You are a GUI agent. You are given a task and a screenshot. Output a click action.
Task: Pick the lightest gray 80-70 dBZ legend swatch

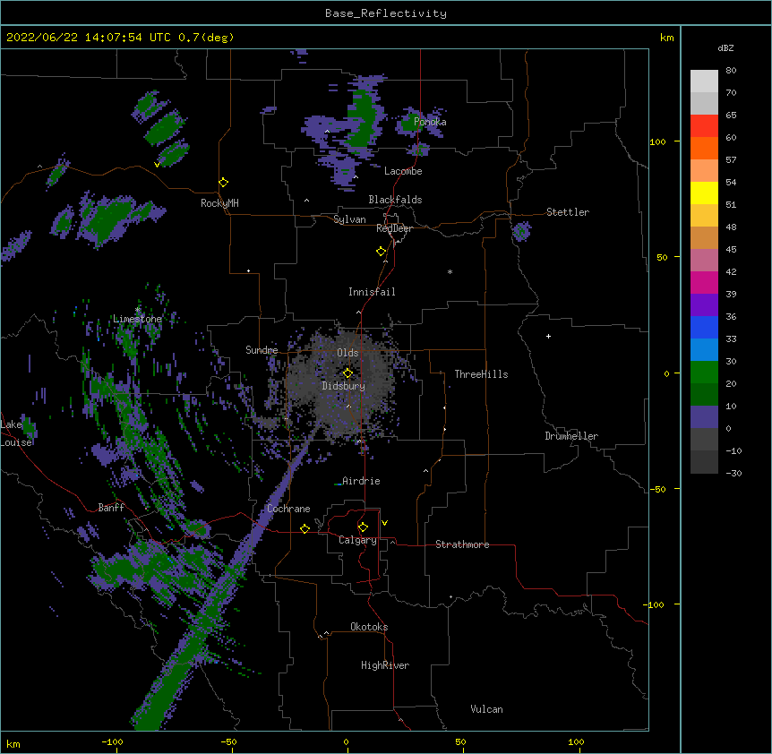704,81
